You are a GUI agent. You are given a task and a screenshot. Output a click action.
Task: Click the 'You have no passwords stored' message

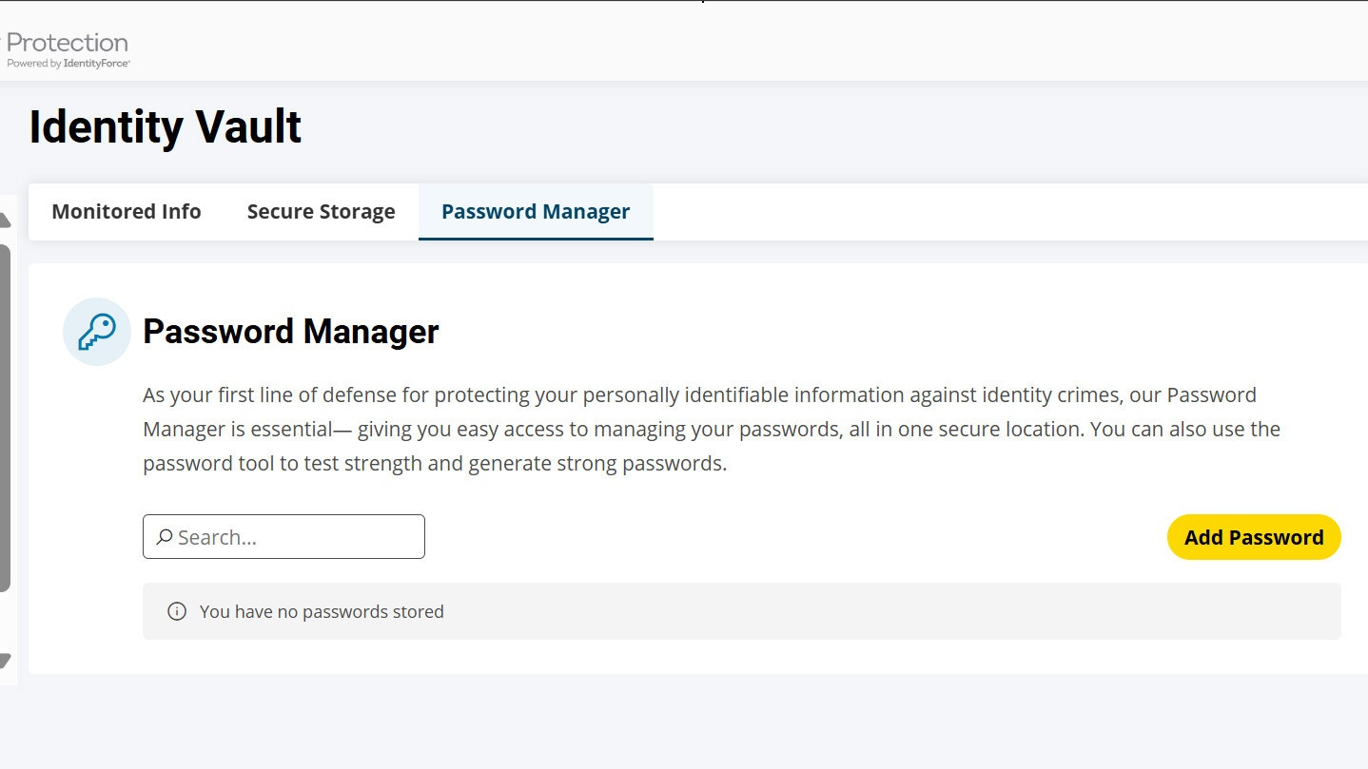pyautogui.click(x=322, y=611)
